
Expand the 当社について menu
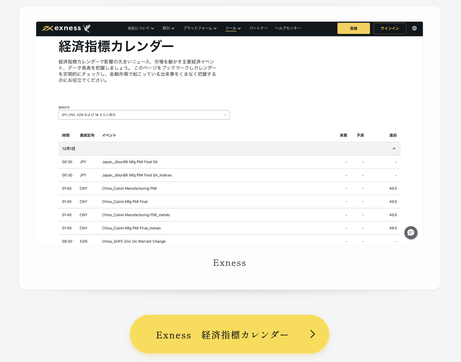141,28
